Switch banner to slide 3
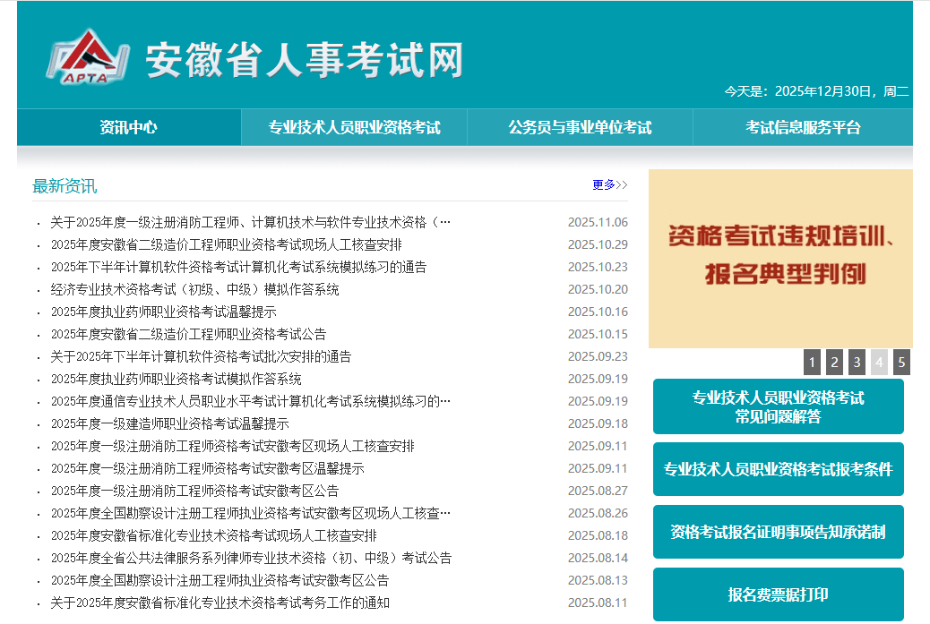This screenshot has height=624, width=930. click(x=857, y=363)
